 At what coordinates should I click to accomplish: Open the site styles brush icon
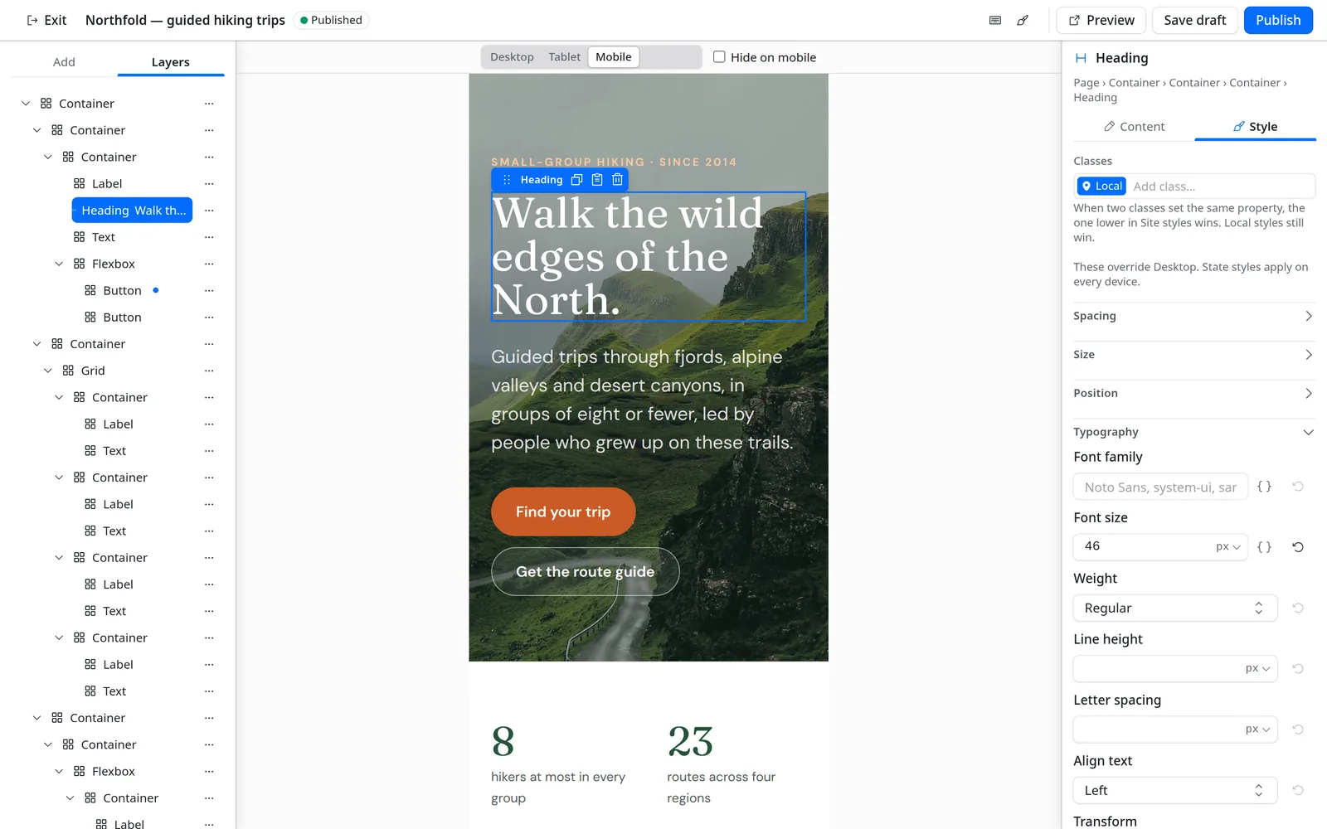coord(1023,20)
